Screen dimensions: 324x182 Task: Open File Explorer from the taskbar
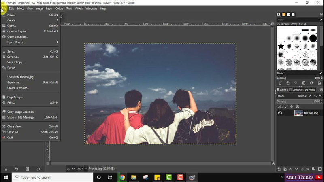(134, 177)
